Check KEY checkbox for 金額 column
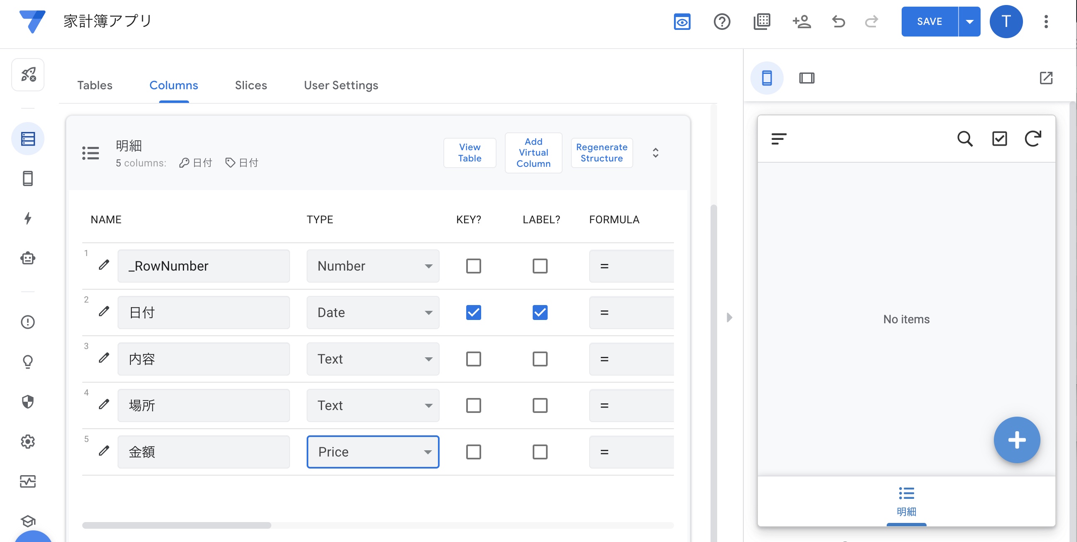Image resolution: width=1077 pixels, height=542 pixels. pos(473,452)
